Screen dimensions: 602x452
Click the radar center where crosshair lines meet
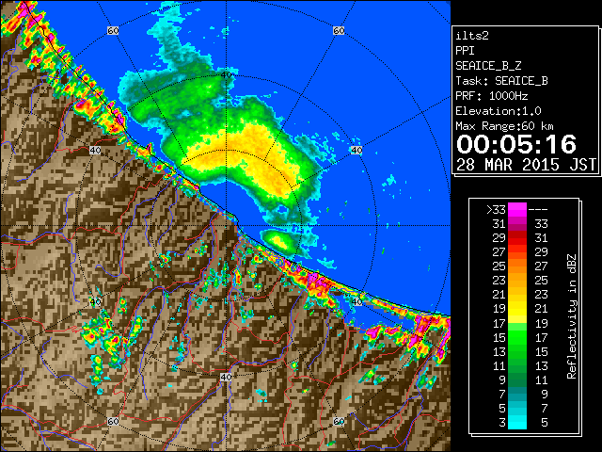click(226, 226)
